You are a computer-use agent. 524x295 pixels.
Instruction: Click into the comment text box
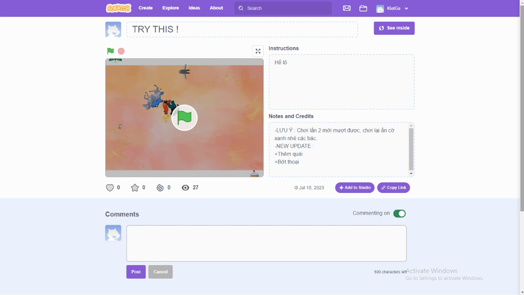[266, 243]
